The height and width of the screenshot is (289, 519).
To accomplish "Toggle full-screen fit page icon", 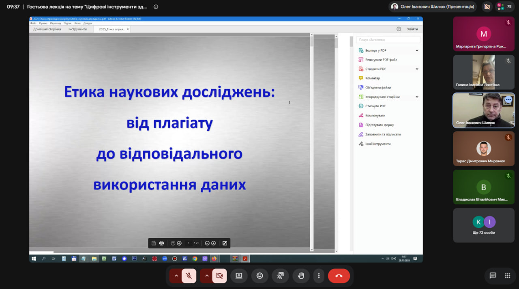I will point(225,243).
